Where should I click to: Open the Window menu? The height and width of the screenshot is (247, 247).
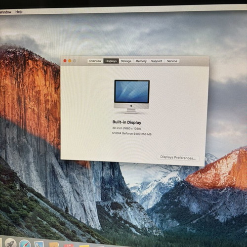click(x=5, y=12)
